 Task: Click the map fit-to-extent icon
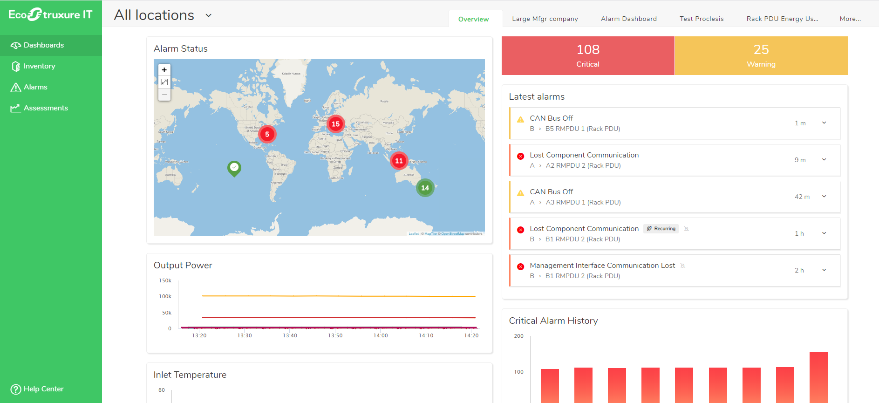(164, 82)
